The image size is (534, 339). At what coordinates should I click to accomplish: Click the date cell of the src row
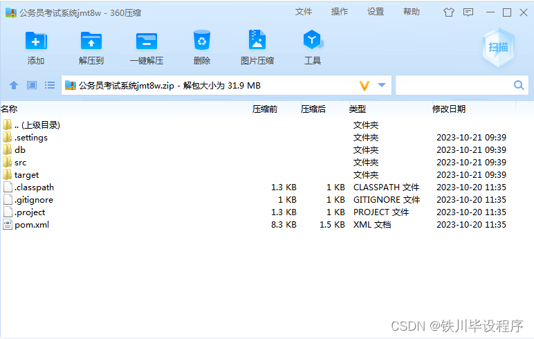click(471, 162)
